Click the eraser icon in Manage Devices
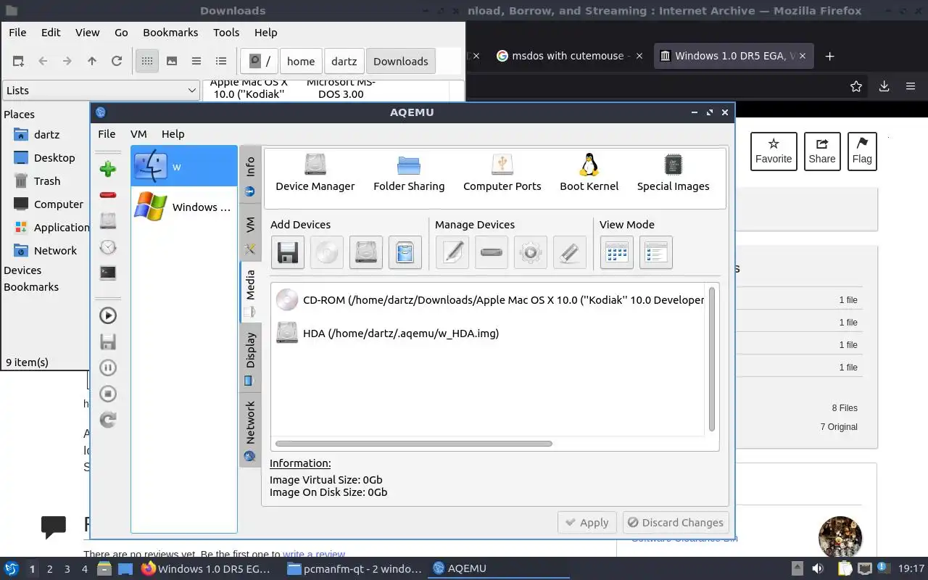The width and height of the screenshot is (928, 580). click(x=570, y=252)
